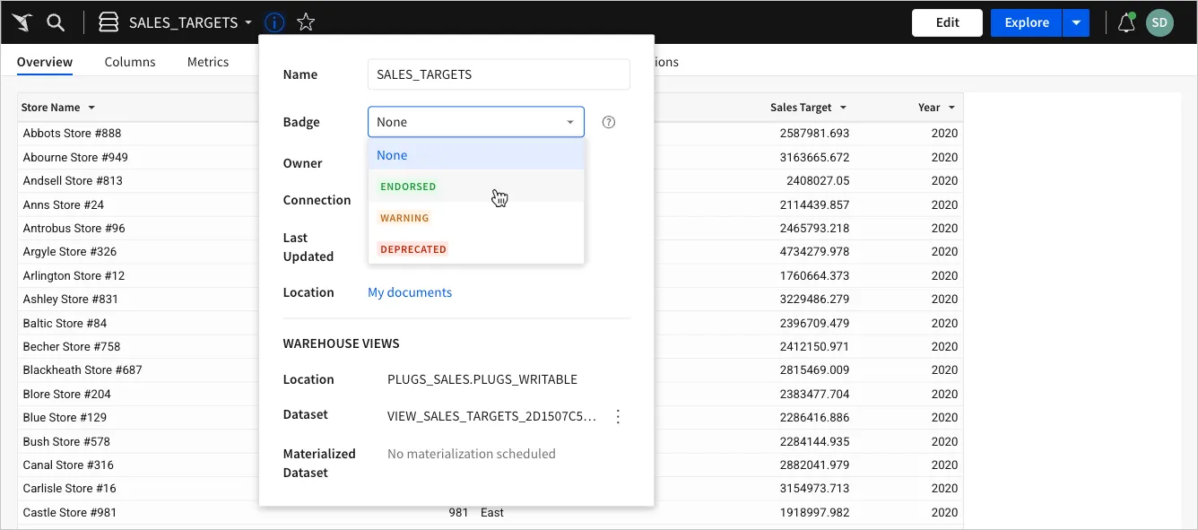
Task: Click the badge help question mark icon
Action: (x=609, y=122)
